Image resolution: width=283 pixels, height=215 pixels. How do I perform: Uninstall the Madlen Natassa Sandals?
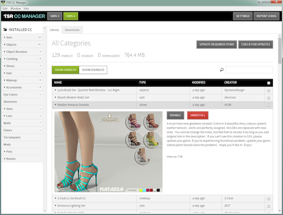click(x=198, y=115)
